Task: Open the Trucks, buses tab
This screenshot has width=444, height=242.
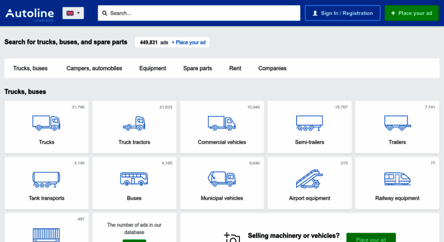Action: tap(30, 68)
